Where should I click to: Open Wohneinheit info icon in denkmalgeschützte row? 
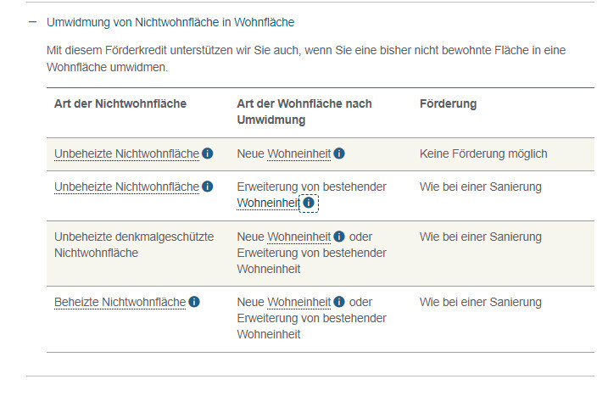pyautogui.click(x=339, y=237)
